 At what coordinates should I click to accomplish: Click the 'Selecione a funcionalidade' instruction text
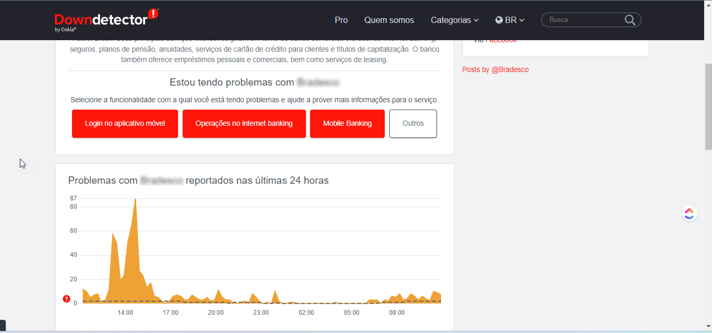[254, 100]
